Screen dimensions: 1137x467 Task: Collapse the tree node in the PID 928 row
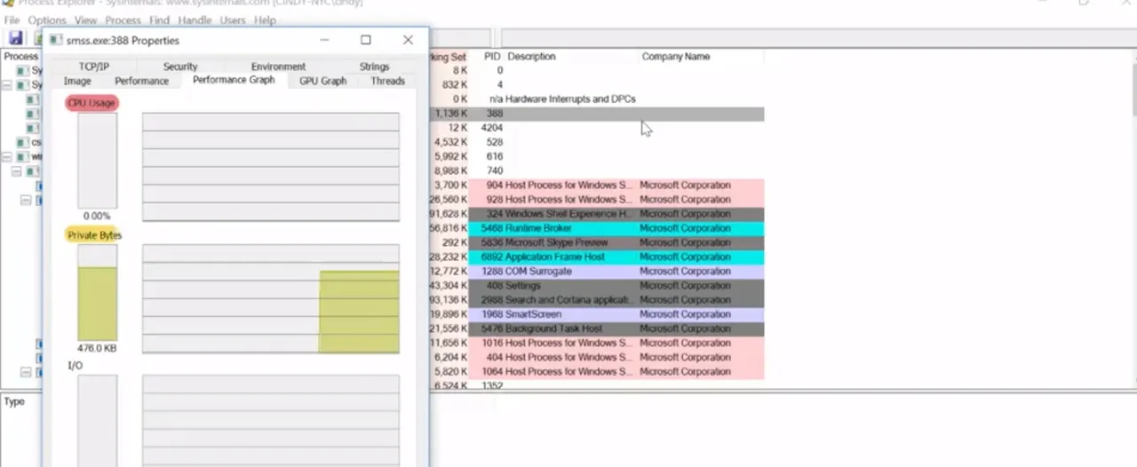click(x=25, y=200)
